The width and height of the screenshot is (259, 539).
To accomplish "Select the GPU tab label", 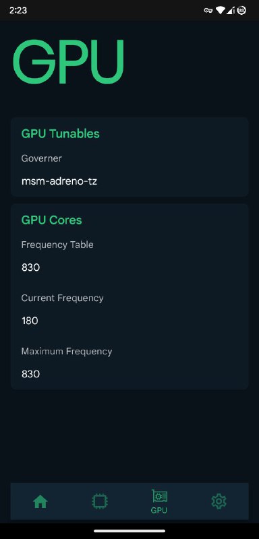I will click(159, 510).
